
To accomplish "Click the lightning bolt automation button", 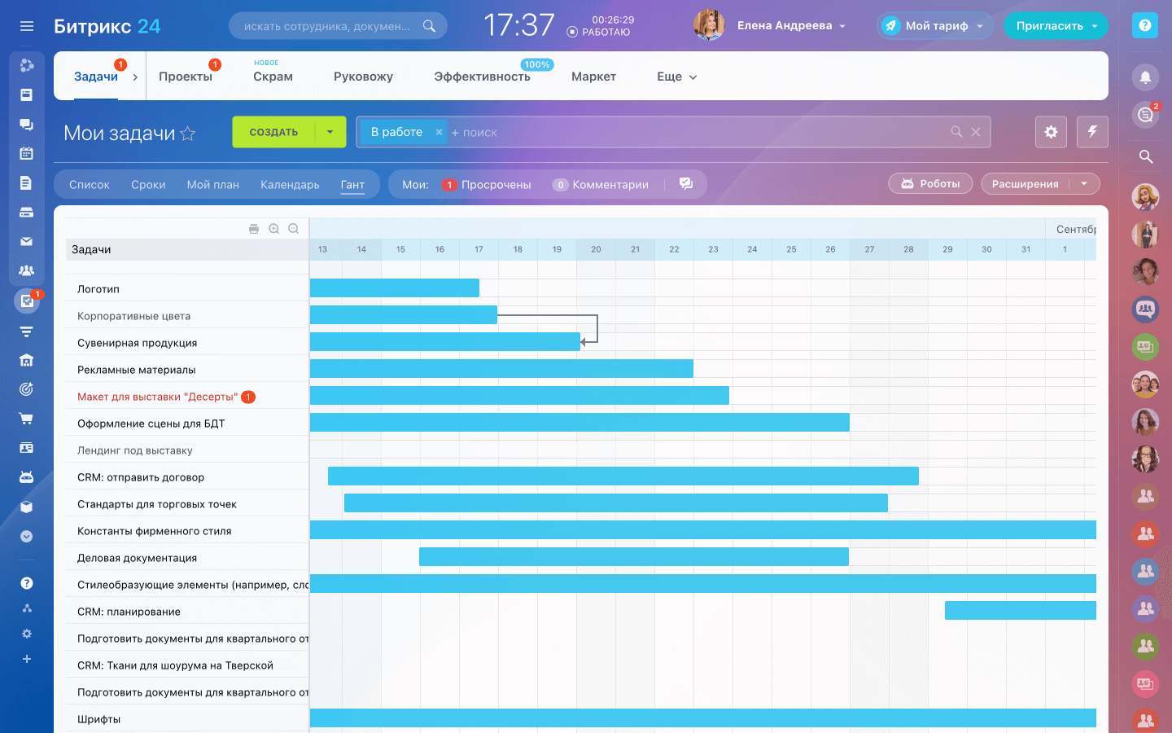I will click(1092, 132).
